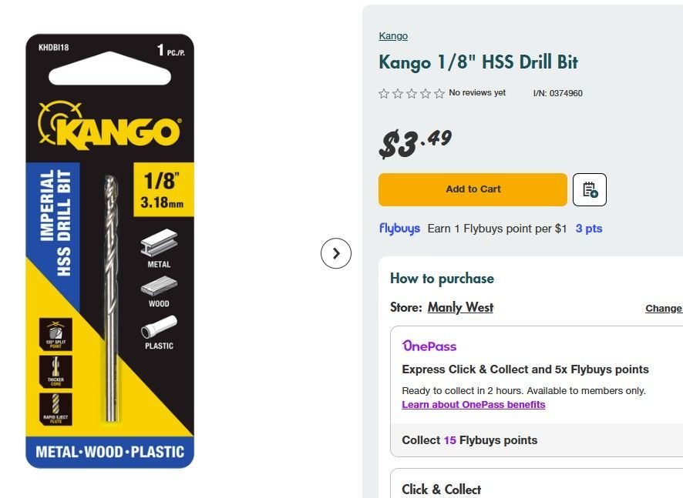Viewport: 683px width, 498px height.
Task: Open the Manly West store link
Action: [460, 307]
